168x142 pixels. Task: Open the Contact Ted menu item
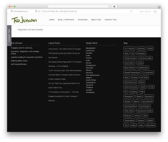(x=111, y=20)
